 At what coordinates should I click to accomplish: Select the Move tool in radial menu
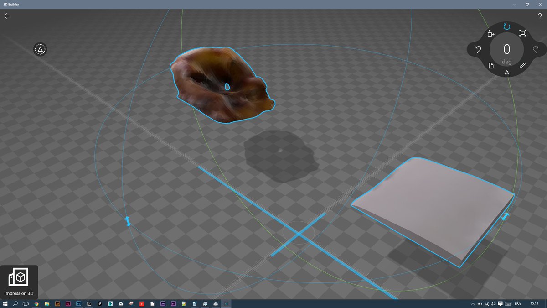tap(491, 33)
